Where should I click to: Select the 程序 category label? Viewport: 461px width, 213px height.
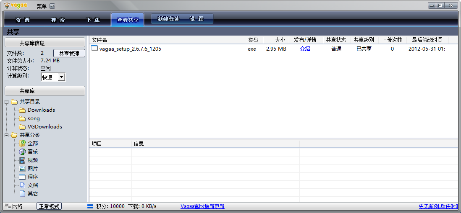pyautogui.click(x=33, y=177)
